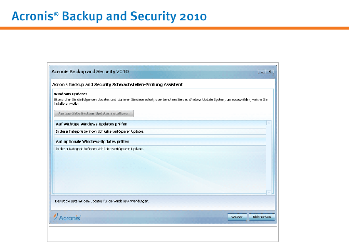Click the dialog title bar text
Image resolution: width=349 pixels, height=242 pixels.
90,72
